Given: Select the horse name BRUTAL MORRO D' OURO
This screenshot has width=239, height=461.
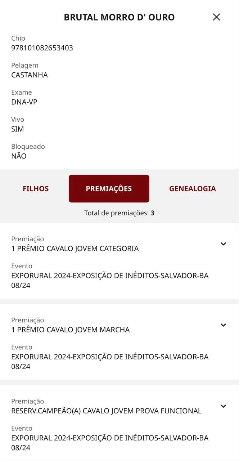Looking at the screenshot, I should point(119,17).
